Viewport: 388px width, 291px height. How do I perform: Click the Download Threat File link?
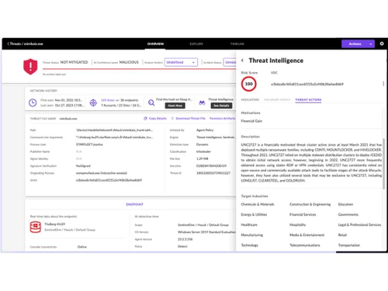click(x=190, y=119)
